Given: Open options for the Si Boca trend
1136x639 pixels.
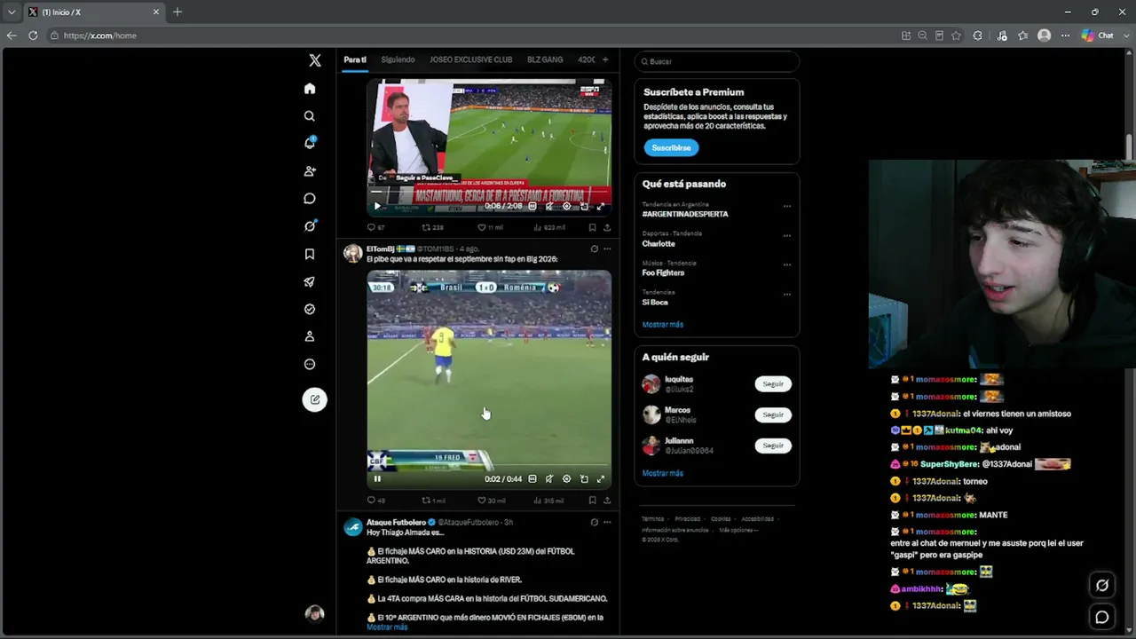Looking at the screenshot, I should point(787,294).
